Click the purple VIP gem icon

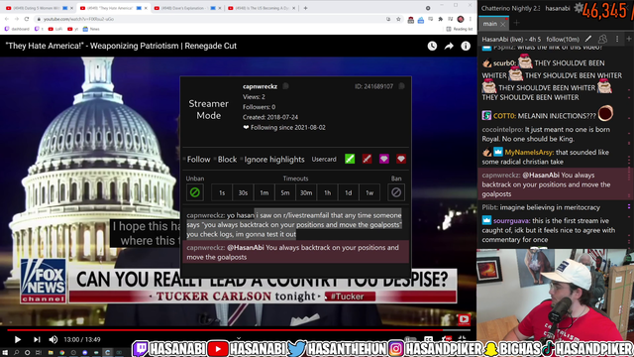click(x=384, y=159)
